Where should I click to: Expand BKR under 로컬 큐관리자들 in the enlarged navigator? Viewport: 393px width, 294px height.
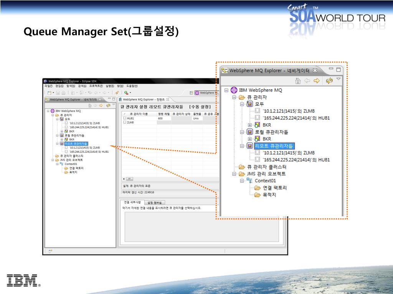coord(249,139)
